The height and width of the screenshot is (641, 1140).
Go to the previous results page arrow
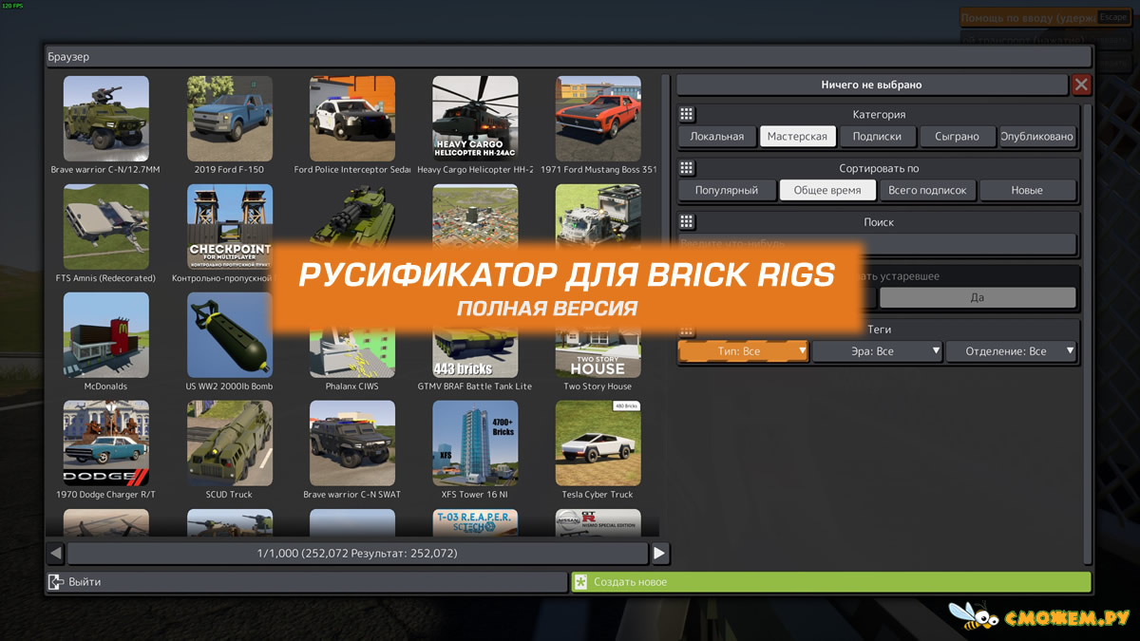(x=56, y=553)
